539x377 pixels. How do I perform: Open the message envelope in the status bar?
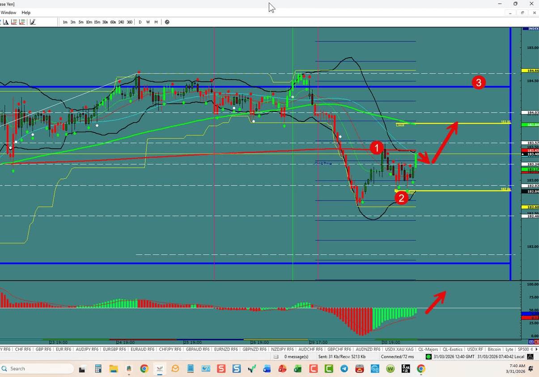(x=276, y=356)
